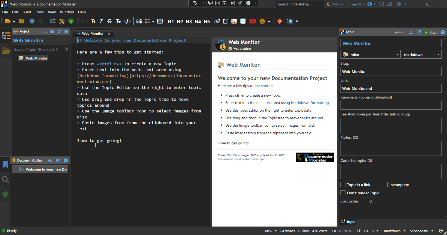
Task: Insert a table
Action: pos(160,21)
